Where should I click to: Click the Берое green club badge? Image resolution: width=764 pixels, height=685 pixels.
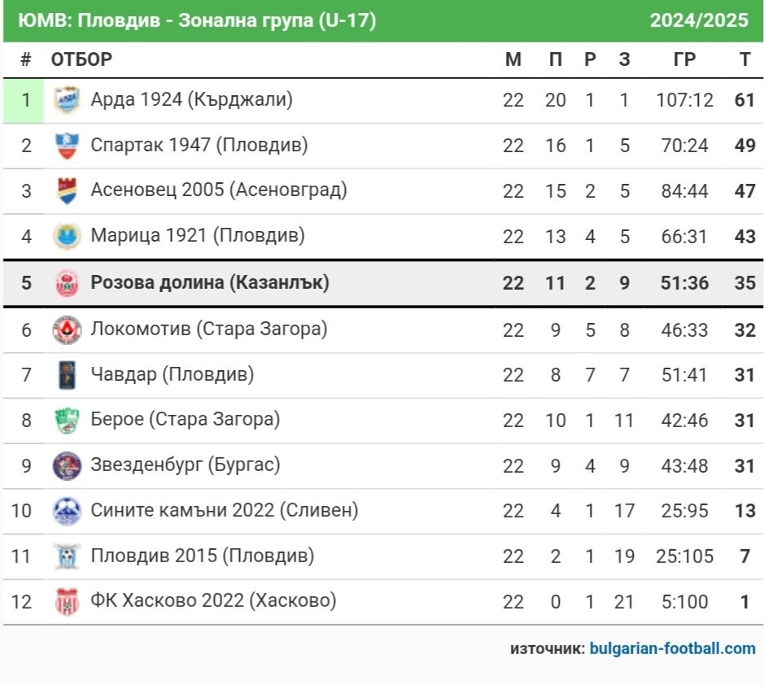coord(67,420)
